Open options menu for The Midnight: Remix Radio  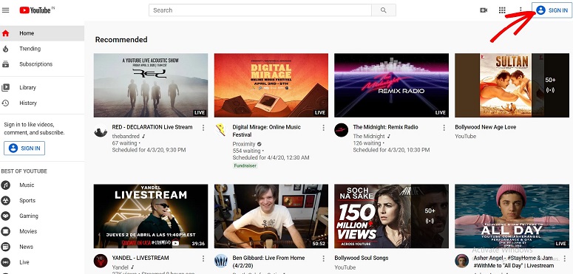444,128
